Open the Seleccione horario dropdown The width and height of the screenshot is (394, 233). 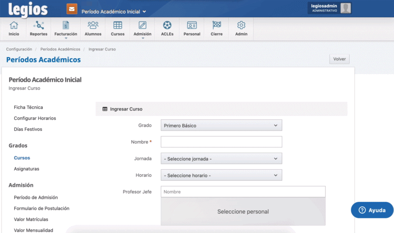coord(221,175)
